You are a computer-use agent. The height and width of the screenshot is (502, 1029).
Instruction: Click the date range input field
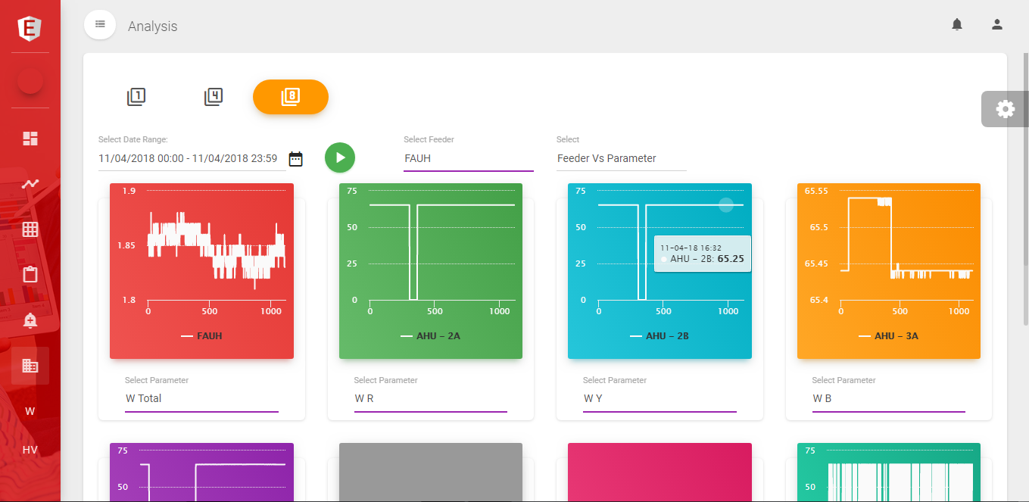(188, 159)
